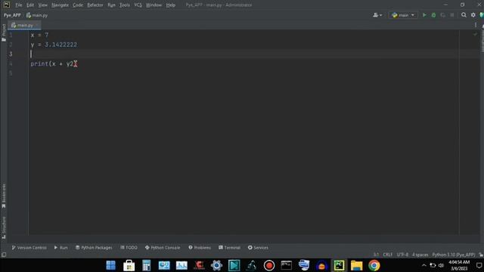Click the Code With Me user icon
Viewport: 484px width, 272px height.
[377, 15]
